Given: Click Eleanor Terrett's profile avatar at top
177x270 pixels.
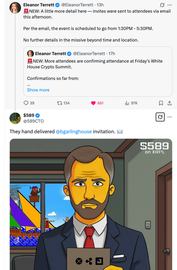Looking at the screenshot, I should 15,8.
